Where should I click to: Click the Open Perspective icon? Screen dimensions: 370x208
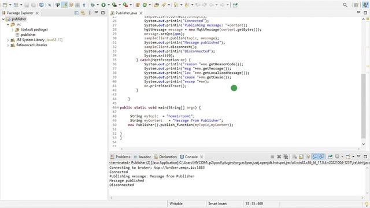tap(356, 5)
